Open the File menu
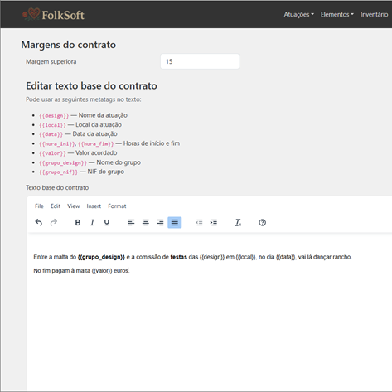392x392 pixels. pos(39,206)
